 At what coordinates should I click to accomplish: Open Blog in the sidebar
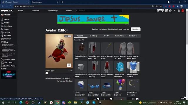pyautogui.click(x=5, y=42)
